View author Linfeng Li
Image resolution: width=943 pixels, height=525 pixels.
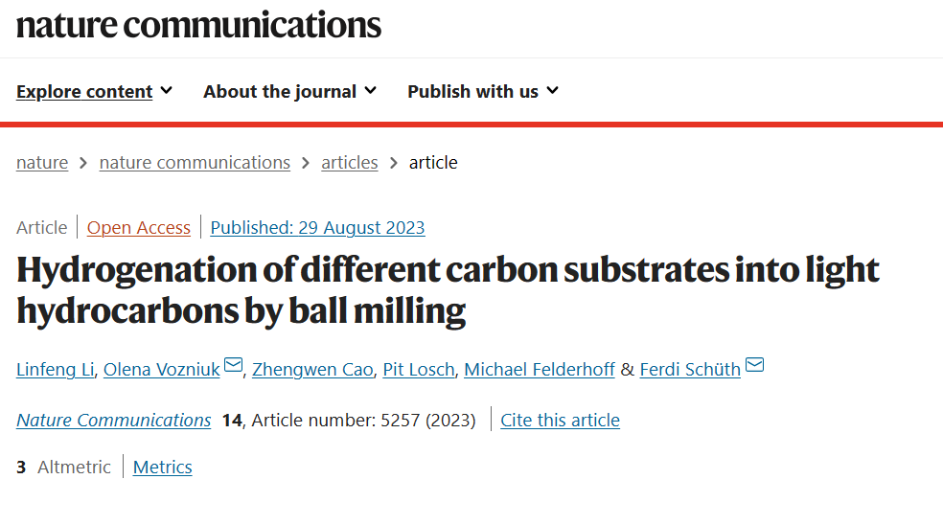click(x=56, y=369)
